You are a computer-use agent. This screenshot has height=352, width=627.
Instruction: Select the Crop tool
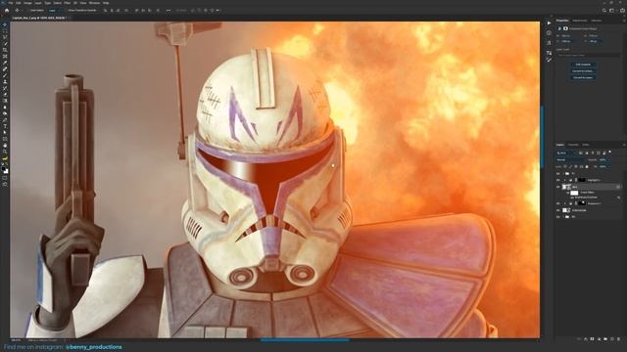pos(5,50)
